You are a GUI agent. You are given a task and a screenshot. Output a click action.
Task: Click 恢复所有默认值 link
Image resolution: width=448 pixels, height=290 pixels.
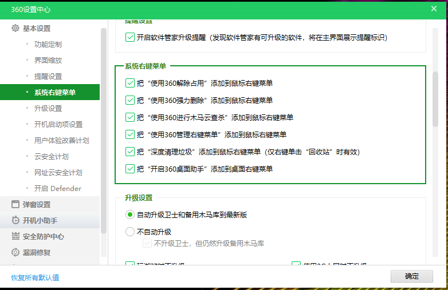tap(35, 277)
